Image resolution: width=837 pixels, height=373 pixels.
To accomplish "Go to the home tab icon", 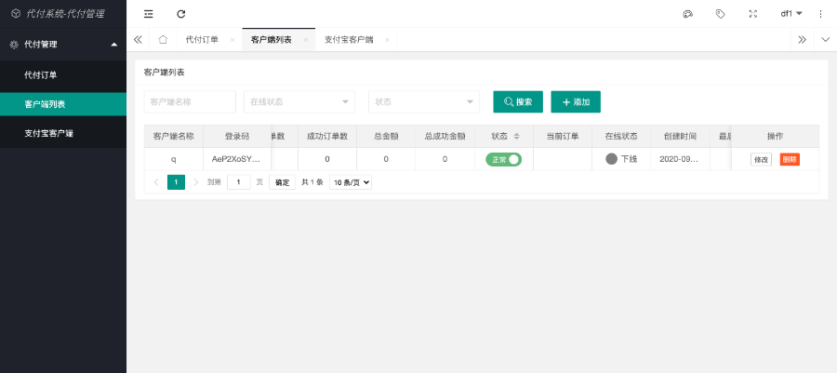I will point(163,40).
